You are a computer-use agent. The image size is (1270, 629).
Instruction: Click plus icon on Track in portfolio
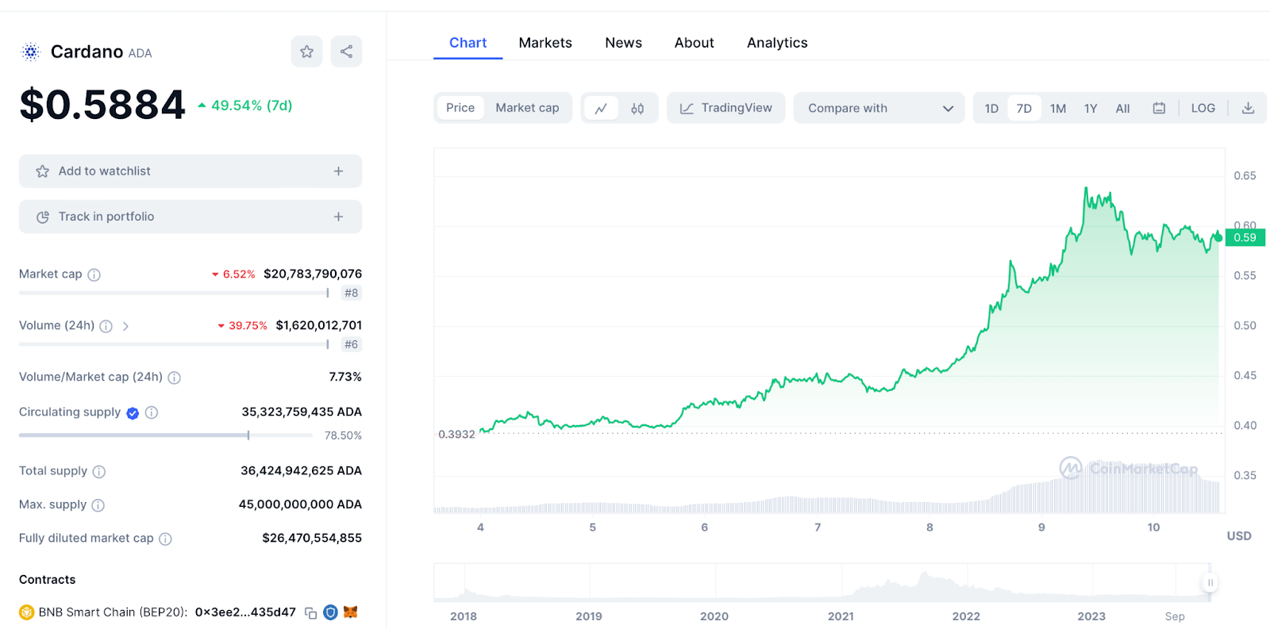pyautogui.click(x=338, y=217)
